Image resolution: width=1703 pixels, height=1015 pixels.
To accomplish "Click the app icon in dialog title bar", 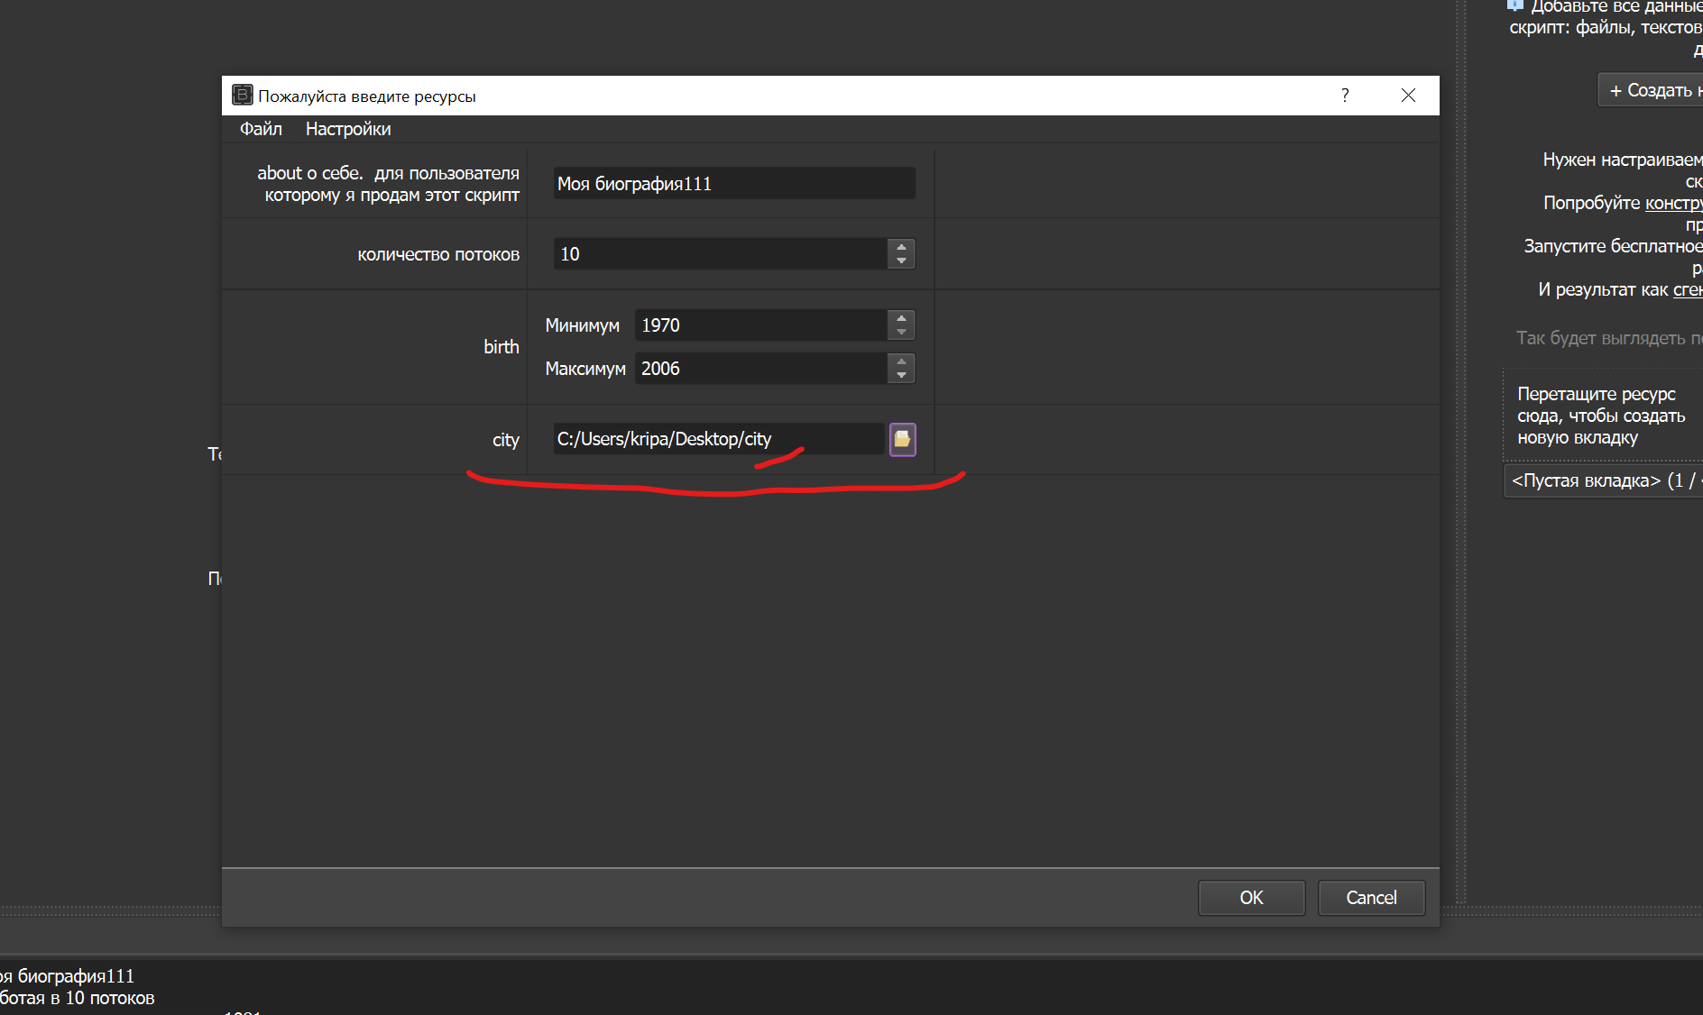I will [242, 96].
